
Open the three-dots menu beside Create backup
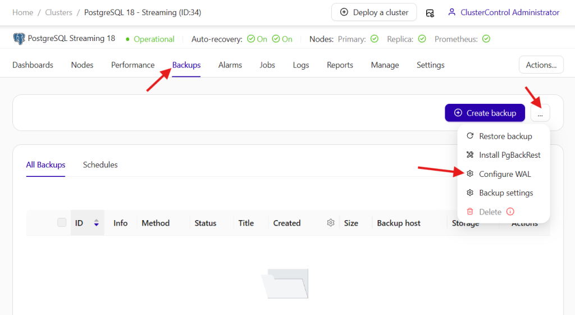(x=540, y=113)
